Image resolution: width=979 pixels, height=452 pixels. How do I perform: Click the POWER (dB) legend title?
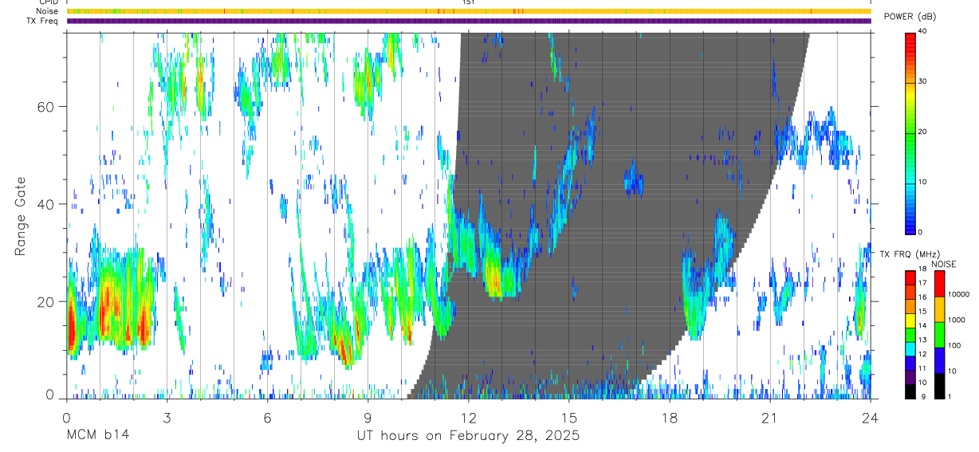[910, 17]
